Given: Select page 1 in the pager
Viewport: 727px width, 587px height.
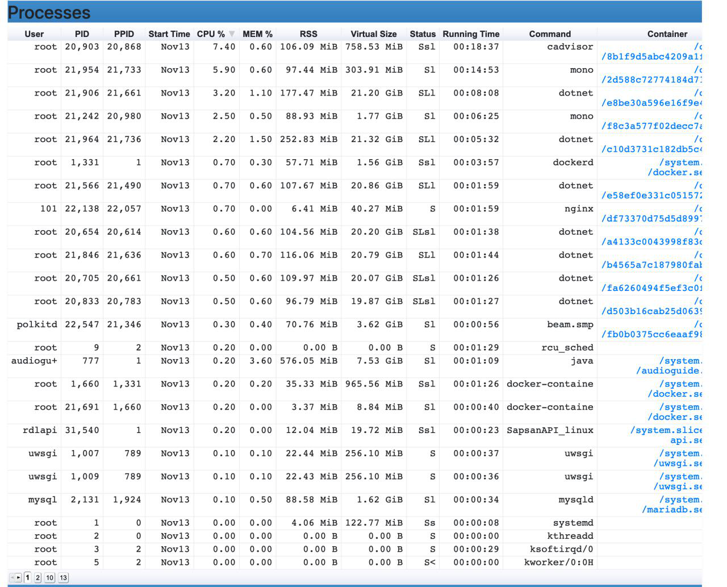Looking at the screenshot, I should click(27, 578).
